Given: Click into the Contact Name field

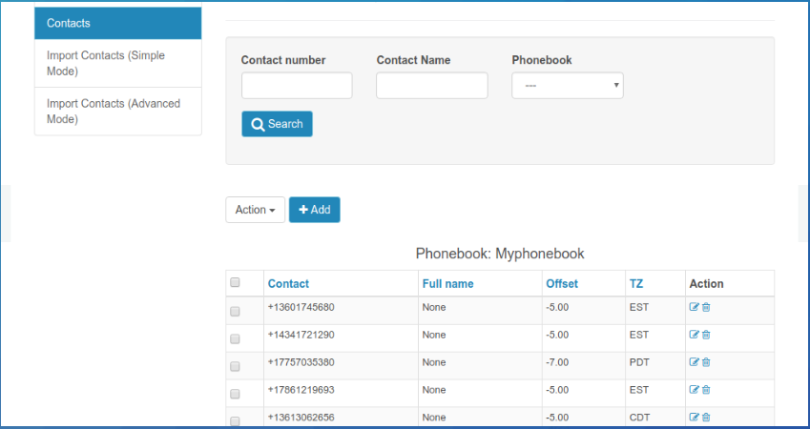Looking at the screenshot, I should (x=431, y=86).
